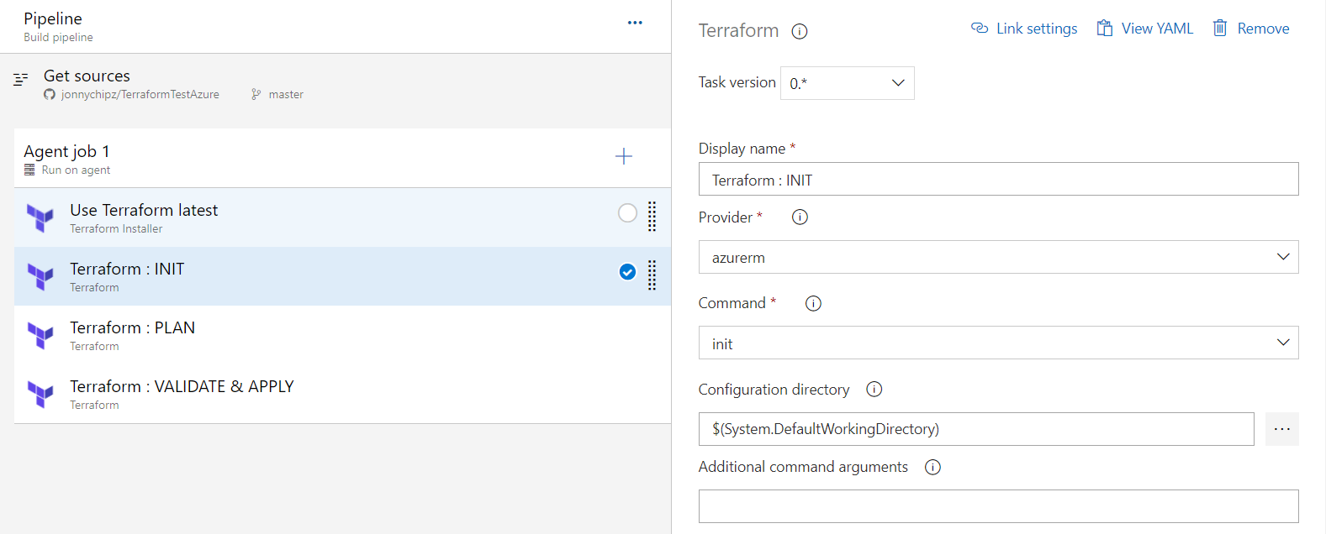The image size is (1326, 534).
Task: Browse for configuration directory with ellipsis button
Action: 1281,429
